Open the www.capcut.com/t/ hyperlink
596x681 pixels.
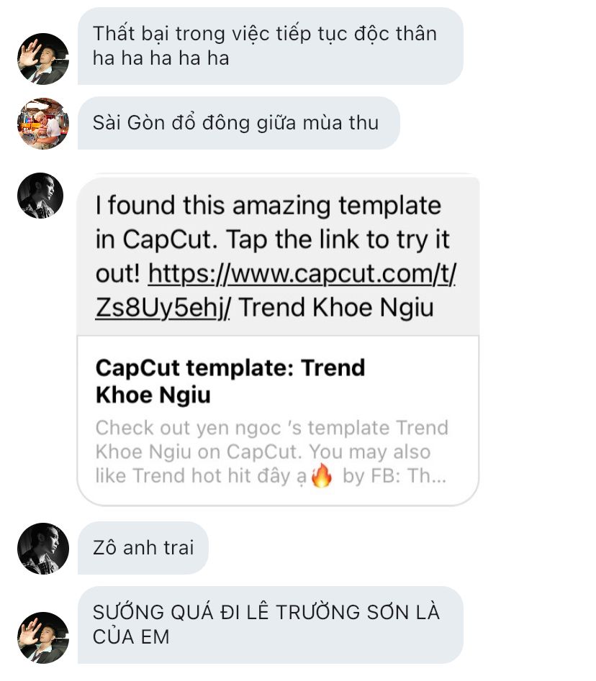click(x=302, y=273)
